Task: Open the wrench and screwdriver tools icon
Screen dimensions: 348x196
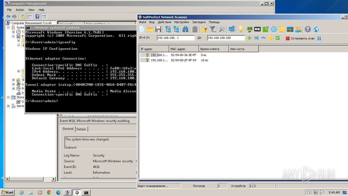Action: [x=222, y=29]
